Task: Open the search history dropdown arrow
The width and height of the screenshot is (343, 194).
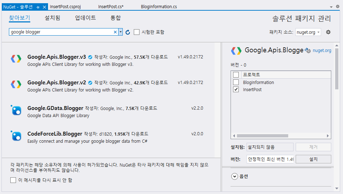Action: (121, 32)
